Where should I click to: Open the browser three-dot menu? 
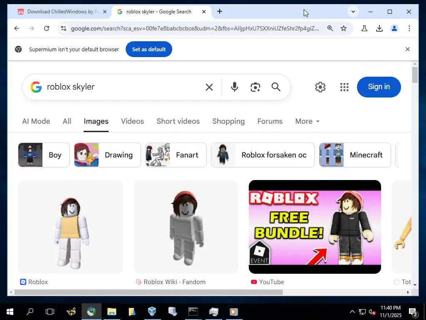409,28
